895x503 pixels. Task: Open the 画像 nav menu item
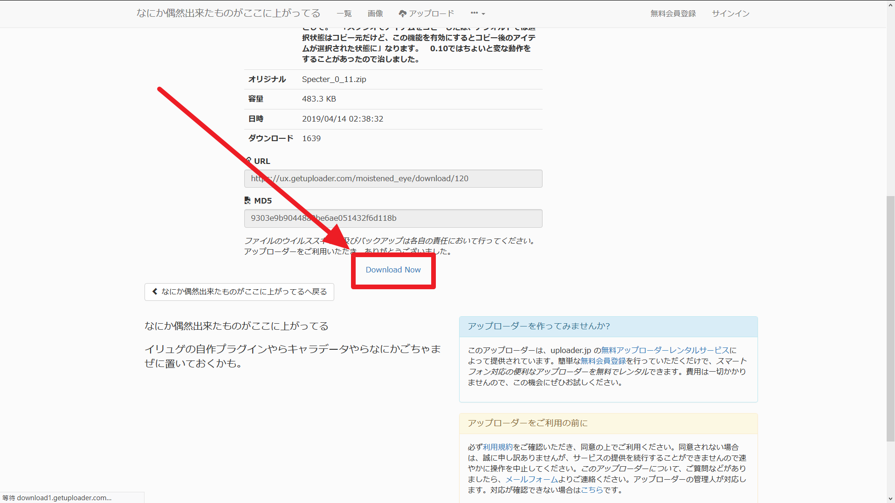[375, 14]
